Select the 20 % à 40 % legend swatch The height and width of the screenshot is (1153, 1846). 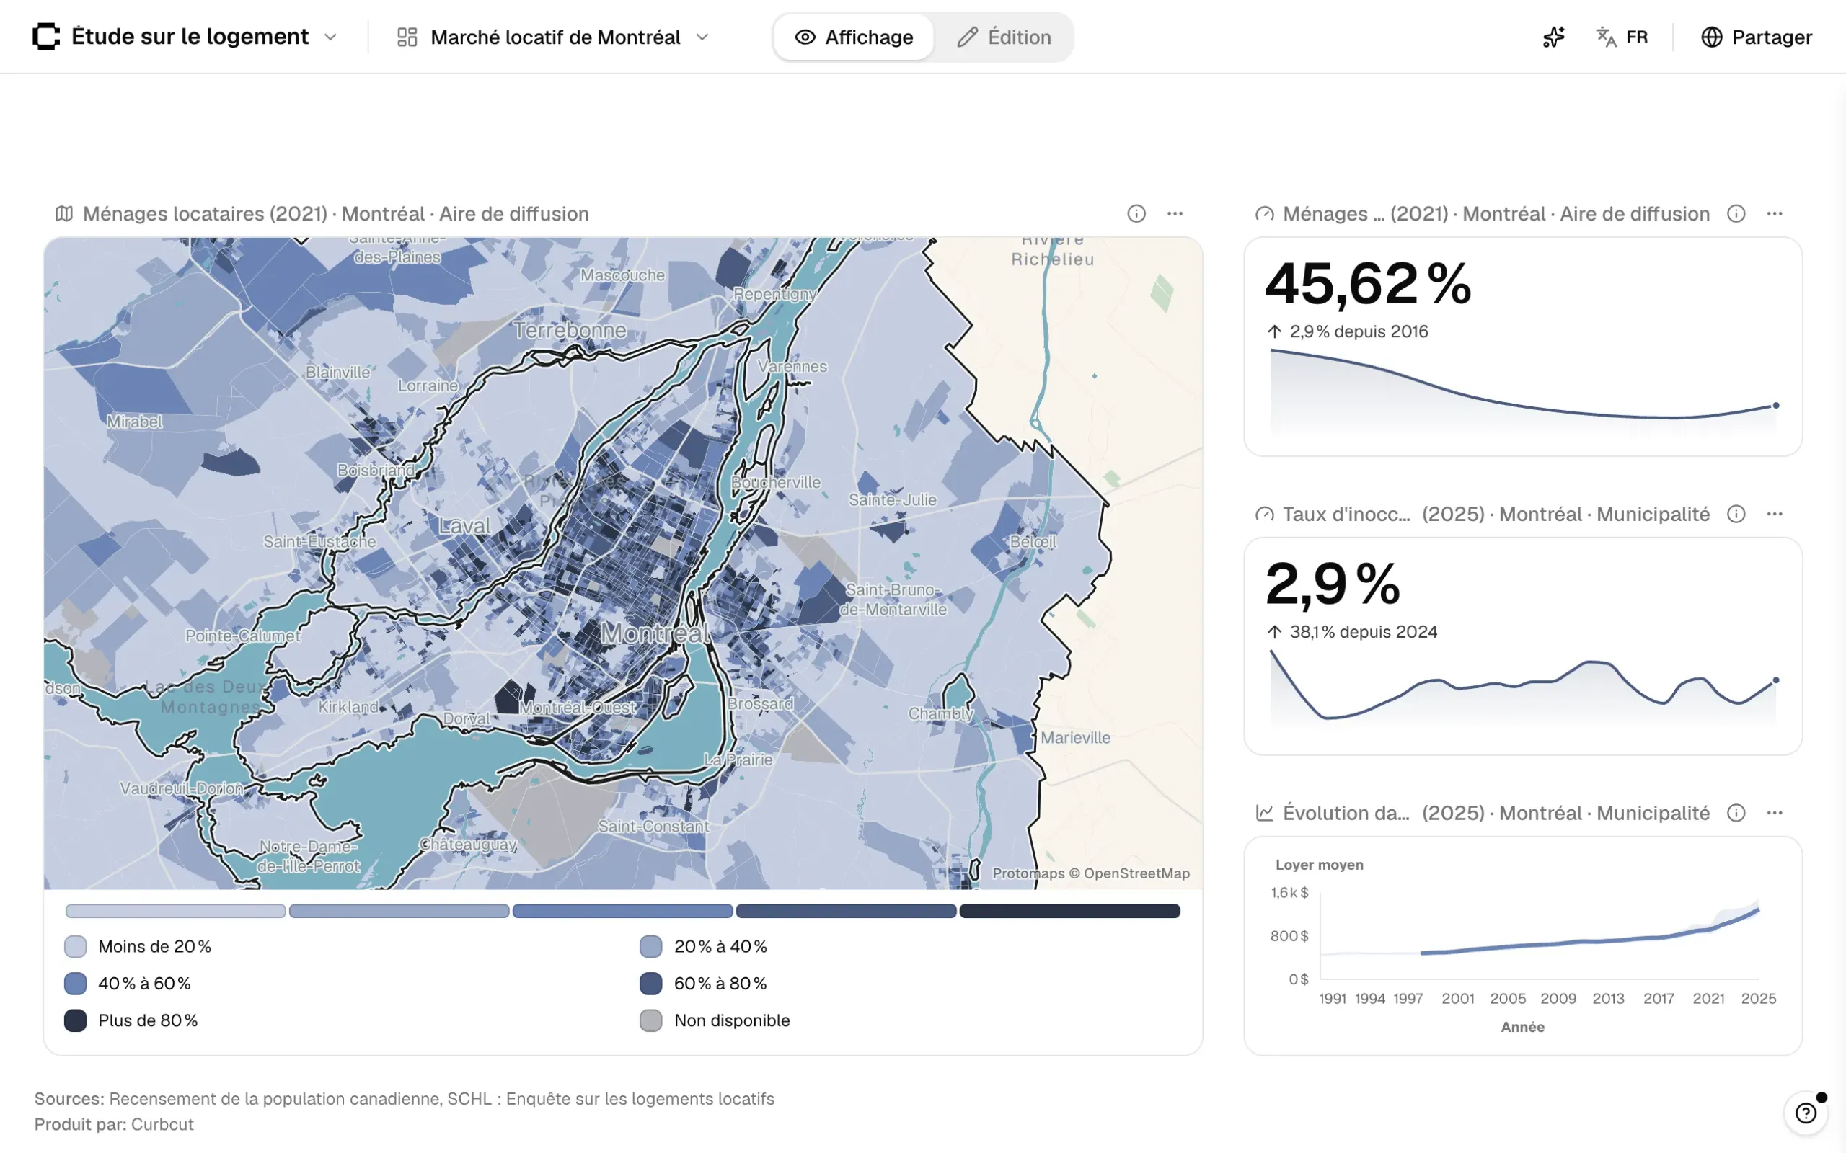650,946
